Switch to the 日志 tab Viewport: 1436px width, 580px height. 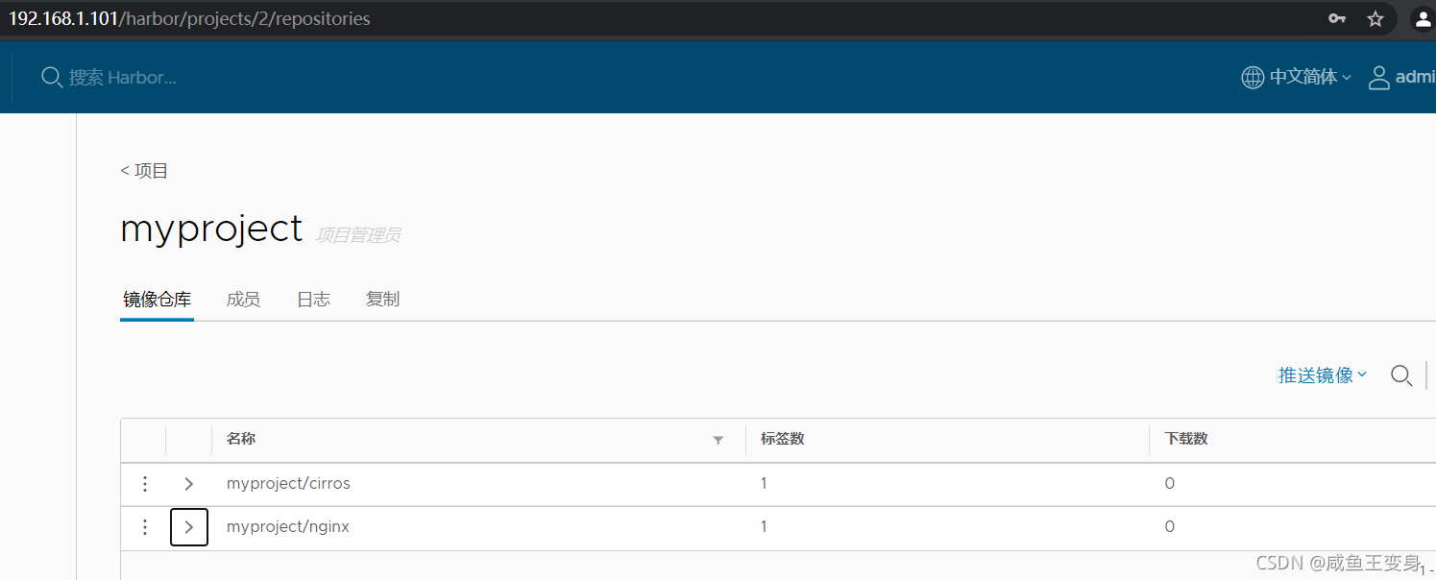313,300
